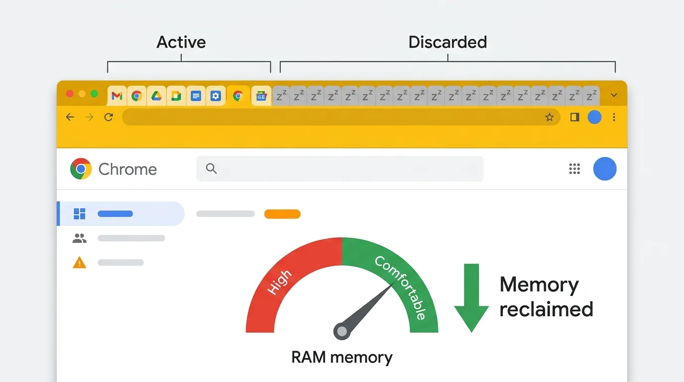Open the Google apps grid

pos(575,169)
